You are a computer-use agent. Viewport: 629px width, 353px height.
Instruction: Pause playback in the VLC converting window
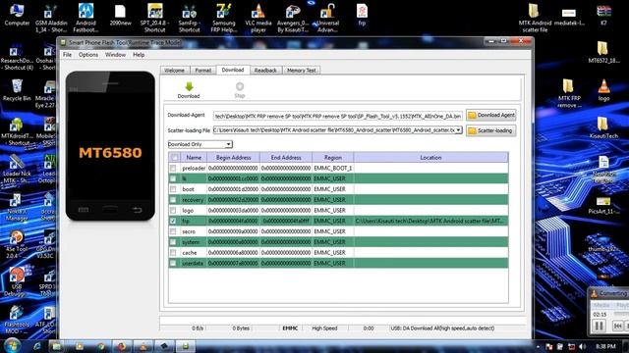(x=599, y=327)
